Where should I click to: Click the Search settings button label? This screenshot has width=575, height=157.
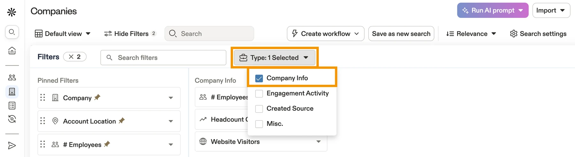click(543, 34)
